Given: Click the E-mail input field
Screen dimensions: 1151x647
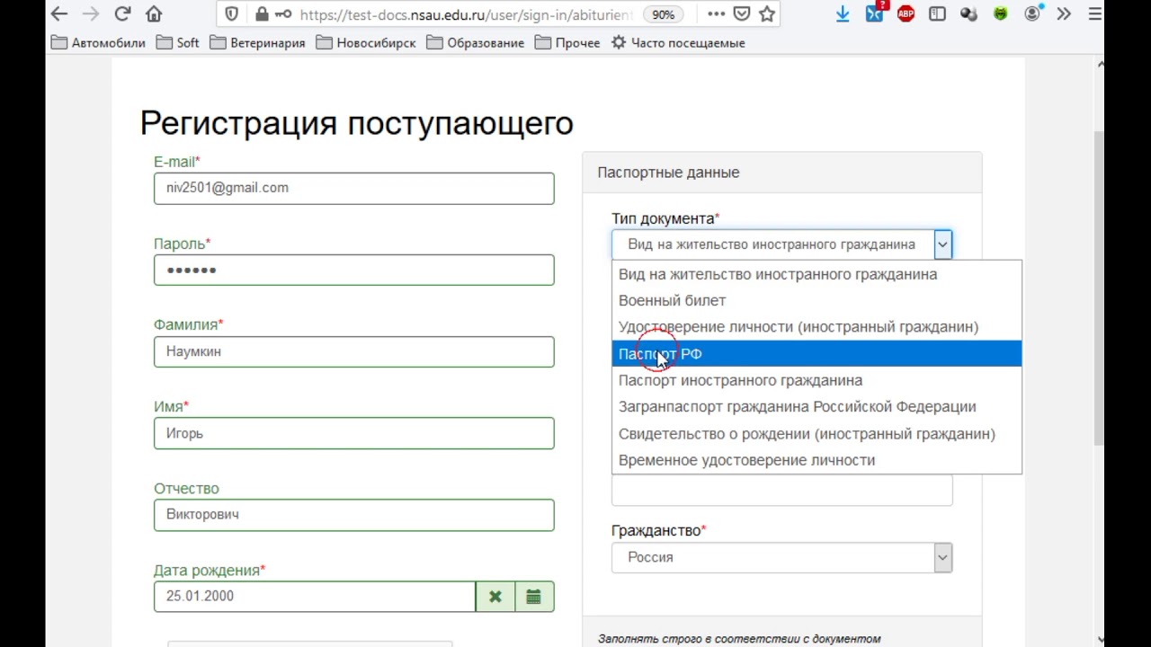Looking at the screenshot, I should point(353,188).
